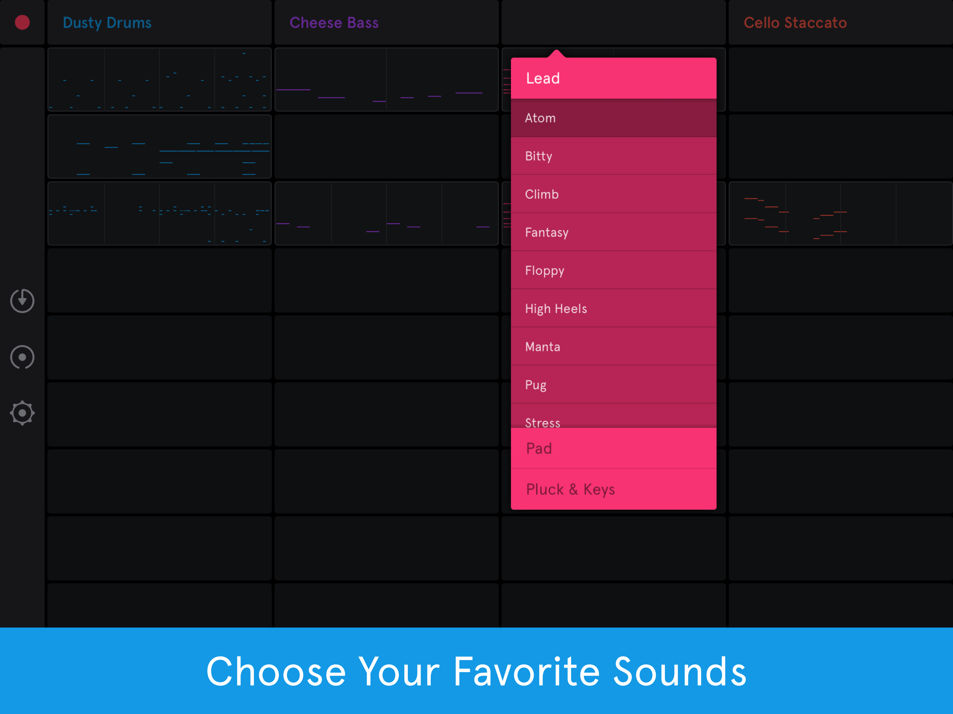This screenshot has height=714, width=953.
Task: Open the settings gear icon
Action: pyautogui.click(x=22, y=413)
